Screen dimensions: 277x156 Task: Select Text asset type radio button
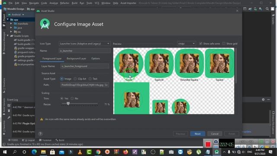(x=90, y=79)
